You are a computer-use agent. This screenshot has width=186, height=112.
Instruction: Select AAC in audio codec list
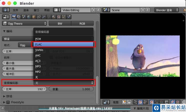[63, 55]
